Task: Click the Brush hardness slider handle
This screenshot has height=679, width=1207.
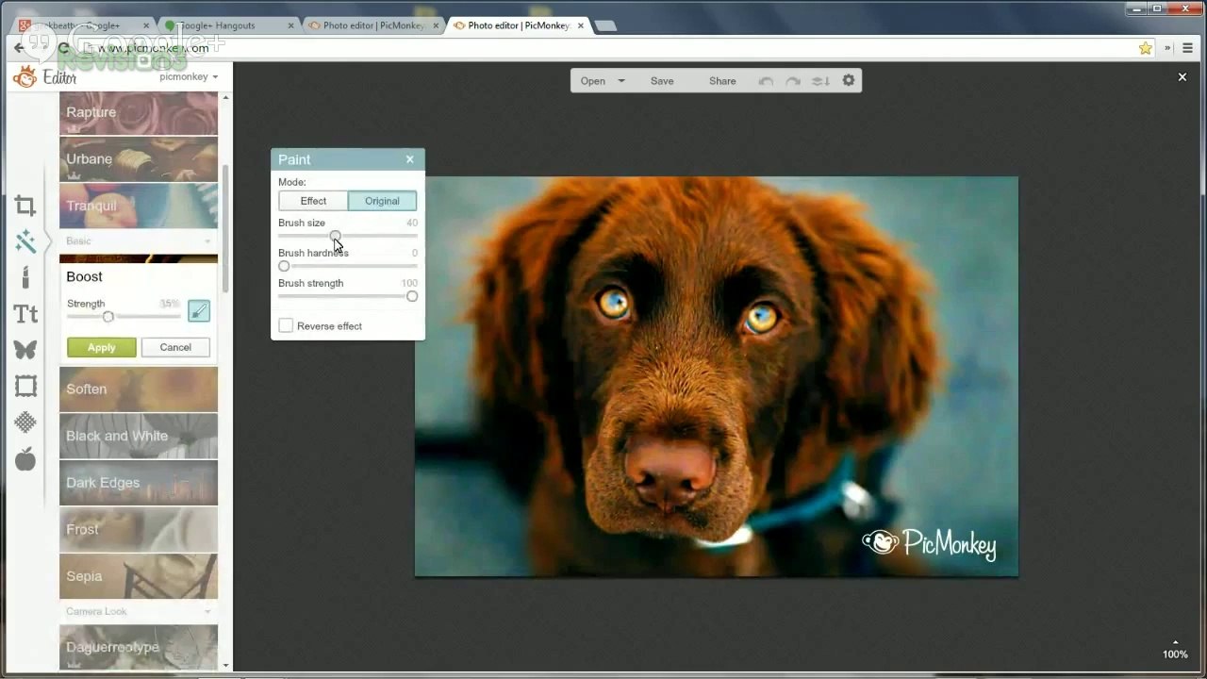Action: 284,266
